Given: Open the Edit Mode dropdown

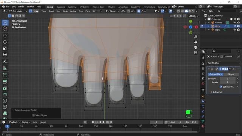Looking at the screenshot, I should [x=18, y=11].
